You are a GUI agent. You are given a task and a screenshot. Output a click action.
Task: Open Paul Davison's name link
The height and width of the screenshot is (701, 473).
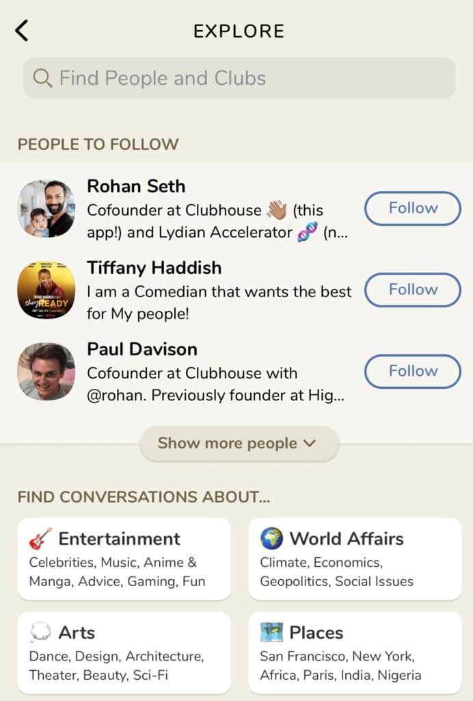pyautogui.click(x=142, y=349)
